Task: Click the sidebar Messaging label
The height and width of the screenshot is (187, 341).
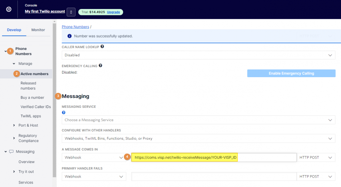Action: coord(25,152)
